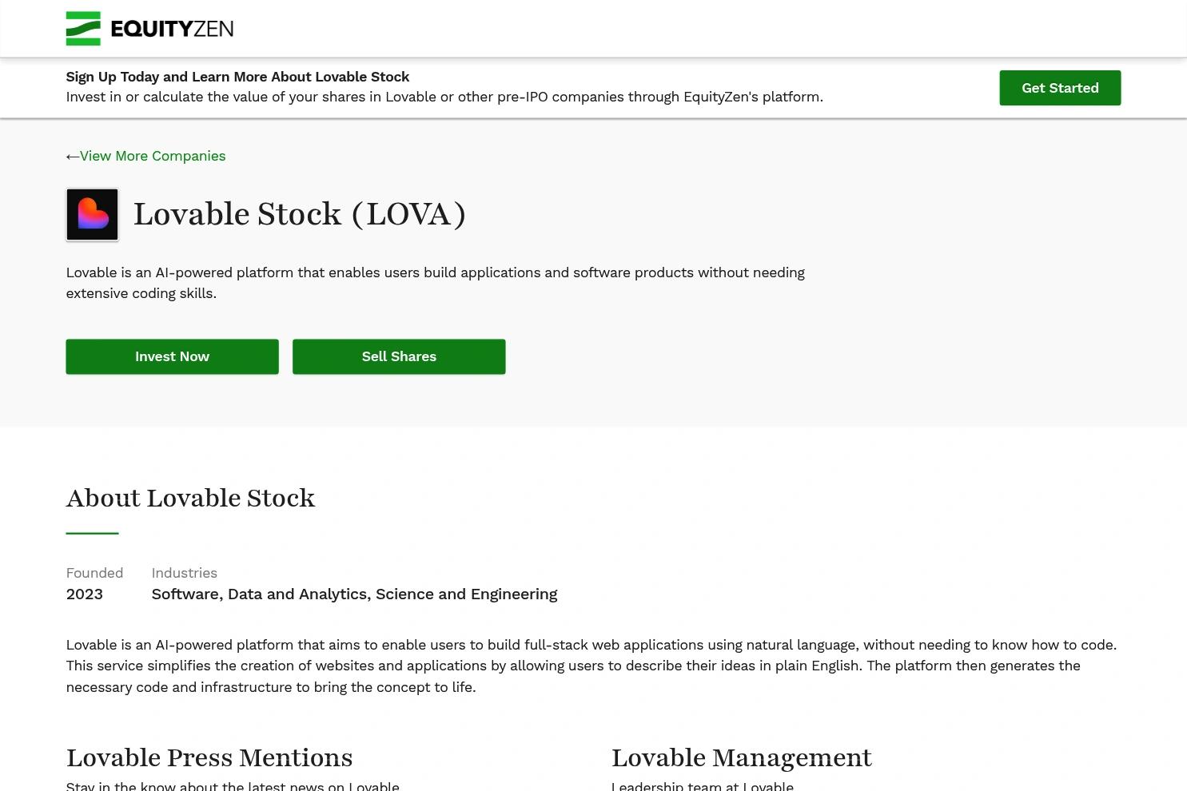Click the green EquityZen logo icon
Screen dimensions: 1187x791
[x=83, y=29]
